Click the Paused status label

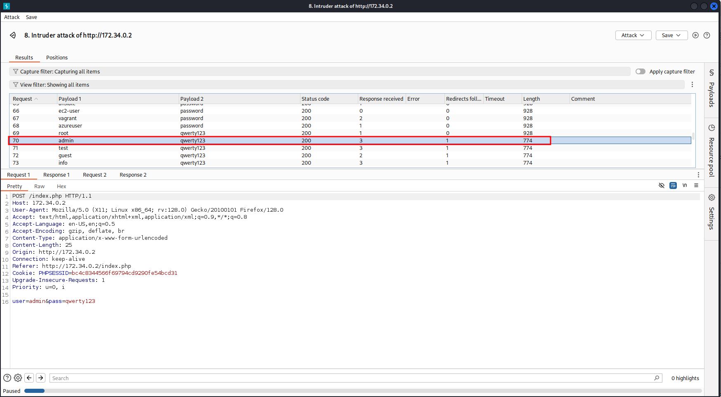12,391
